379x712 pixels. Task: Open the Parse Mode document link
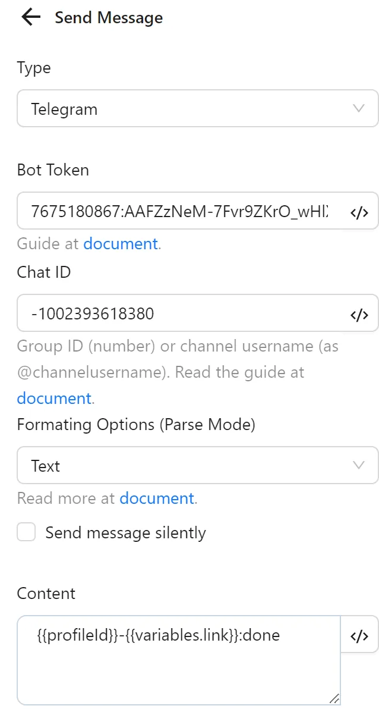156,498
